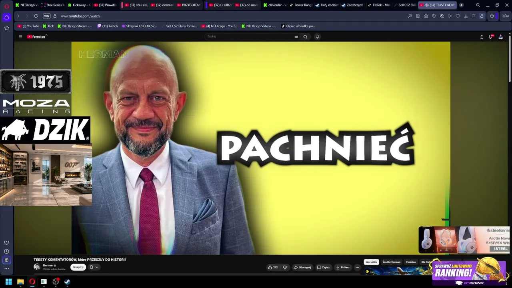
Task: Open the browser AI assistant button
Action: (x=506, y=16)
